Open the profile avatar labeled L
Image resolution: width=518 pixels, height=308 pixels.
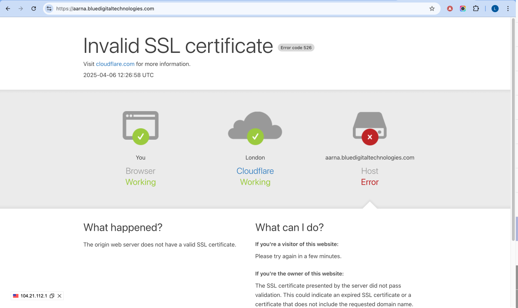495,9
